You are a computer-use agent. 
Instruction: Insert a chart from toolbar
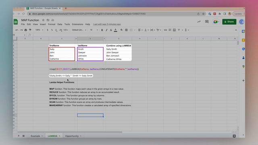pyautogui.click(x=174, y=30)
